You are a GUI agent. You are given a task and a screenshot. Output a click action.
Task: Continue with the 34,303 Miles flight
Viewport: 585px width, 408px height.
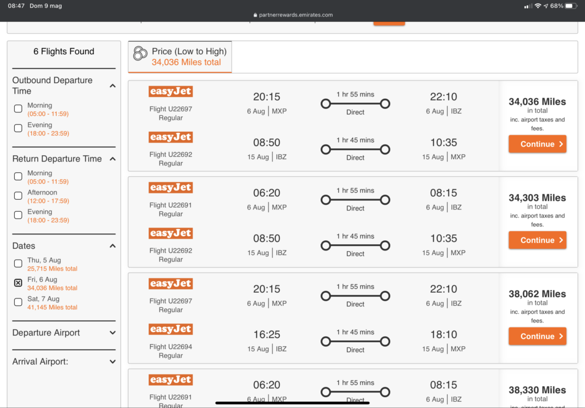point(537,240)
